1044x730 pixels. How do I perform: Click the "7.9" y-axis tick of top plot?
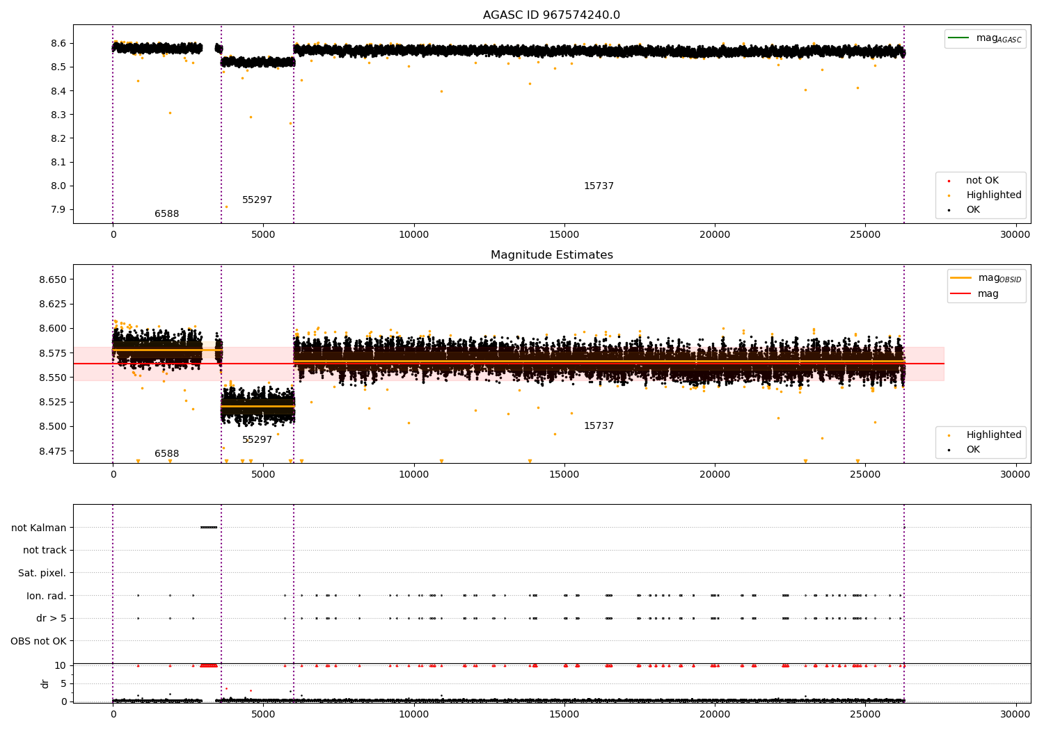click(58, 209)
